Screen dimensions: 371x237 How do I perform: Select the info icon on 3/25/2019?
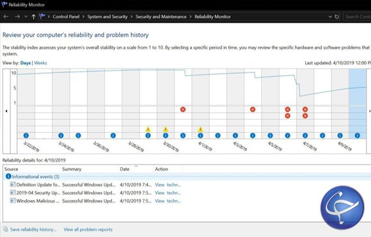coord(78,136)
